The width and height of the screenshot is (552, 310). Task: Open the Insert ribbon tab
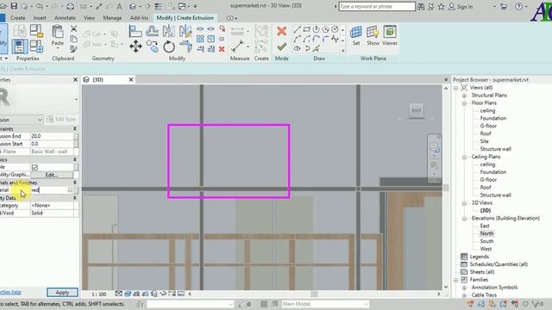[x=40, y=17]
